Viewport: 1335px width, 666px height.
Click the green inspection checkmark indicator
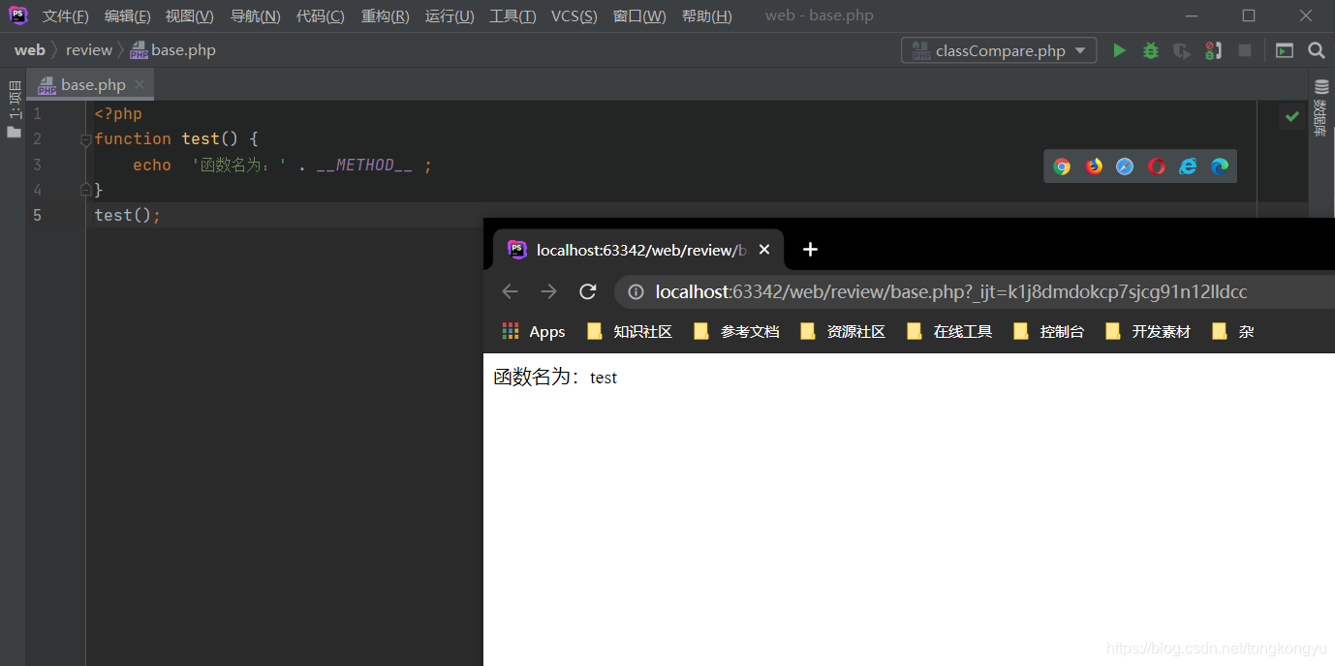1291,116
